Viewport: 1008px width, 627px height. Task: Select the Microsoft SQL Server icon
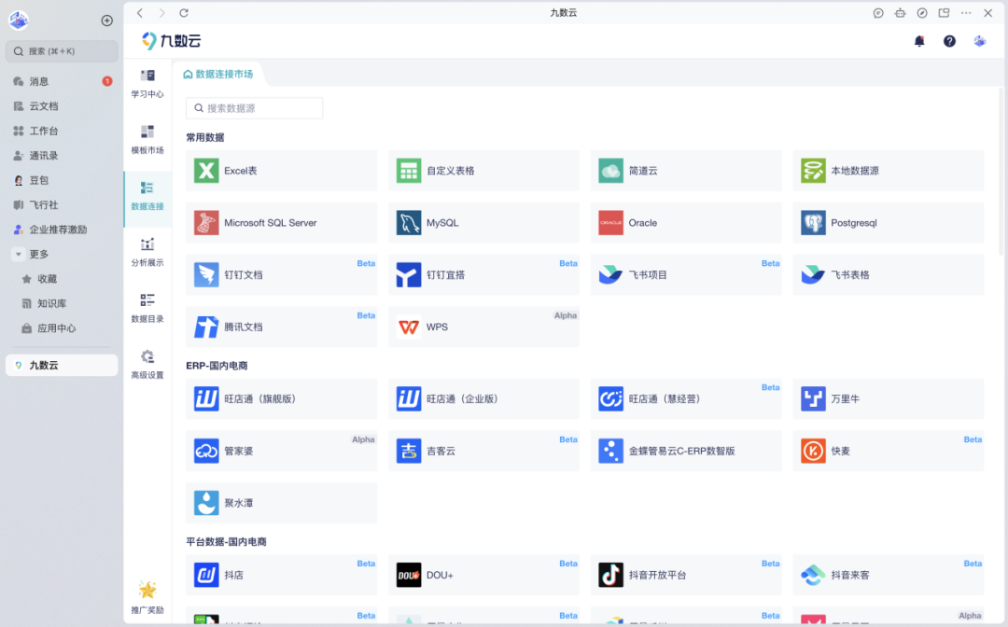[206, 223]
